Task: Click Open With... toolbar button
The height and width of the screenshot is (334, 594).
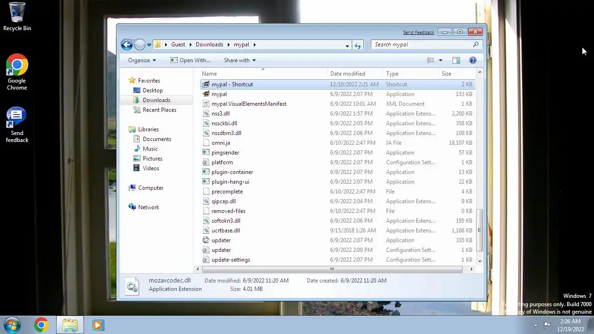Action: click(190, 60)
